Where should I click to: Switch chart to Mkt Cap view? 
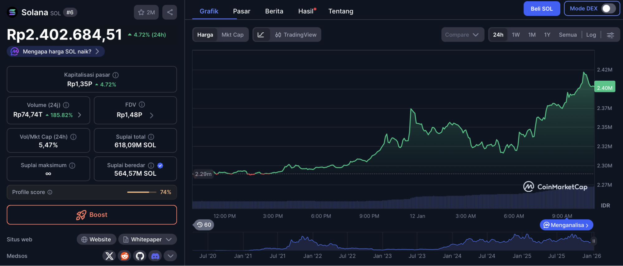point(232,35)
